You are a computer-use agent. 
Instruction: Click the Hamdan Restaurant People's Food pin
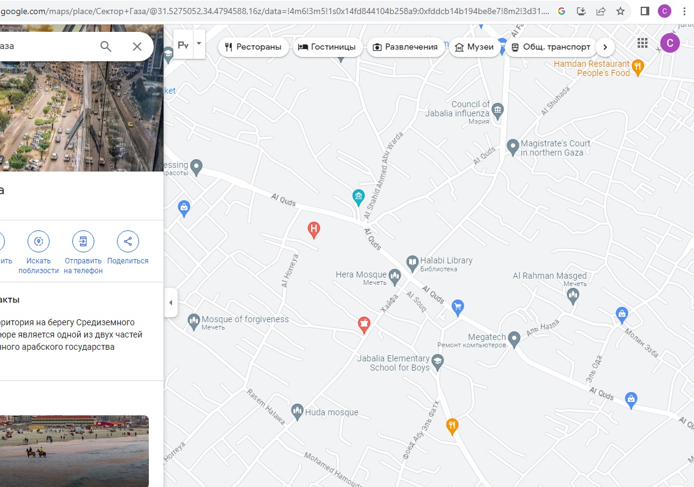point(638,68)
